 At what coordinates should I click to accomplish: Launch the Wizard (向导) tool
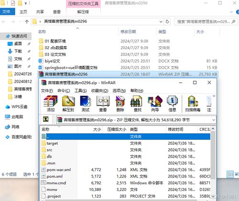point(155,104)
